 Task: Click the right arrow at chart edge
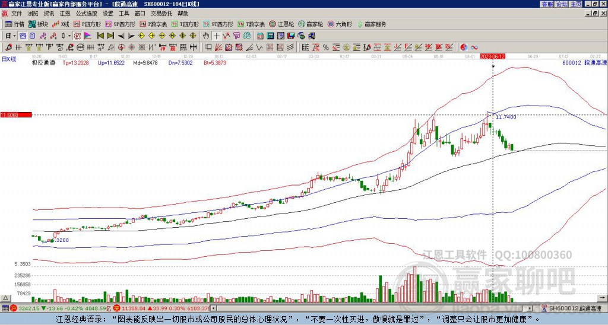(x=602, y=298)
